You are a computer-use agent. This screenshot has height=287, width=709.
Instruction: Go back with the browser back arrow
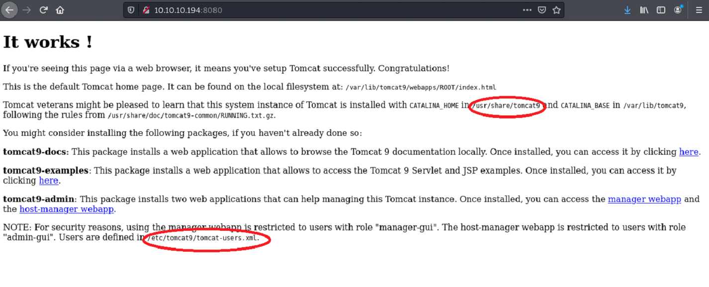pos(10,10)
